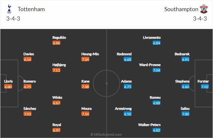This screenshot has width=213, height=138.
Task: Select player Walker-Peters on the pitch
Action: 149,125
